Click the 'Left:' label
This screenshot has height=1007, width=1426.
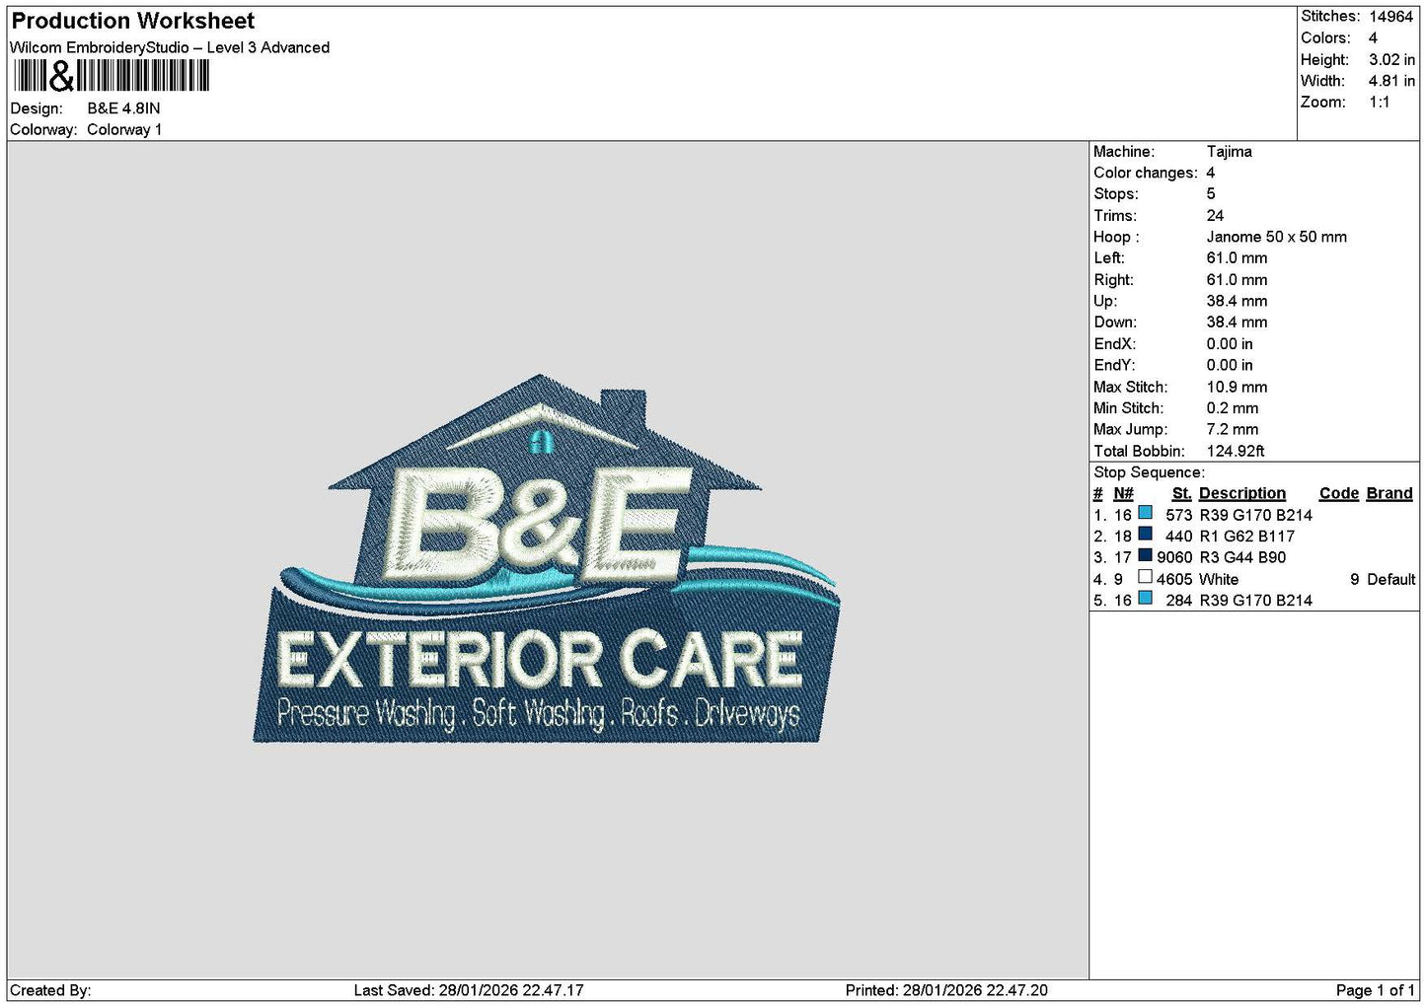(1109, 257)
